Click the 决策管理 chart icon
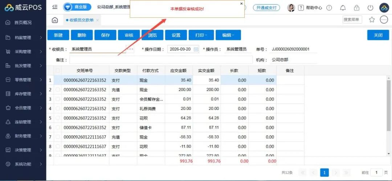392x181 pixels. (8, 150)
